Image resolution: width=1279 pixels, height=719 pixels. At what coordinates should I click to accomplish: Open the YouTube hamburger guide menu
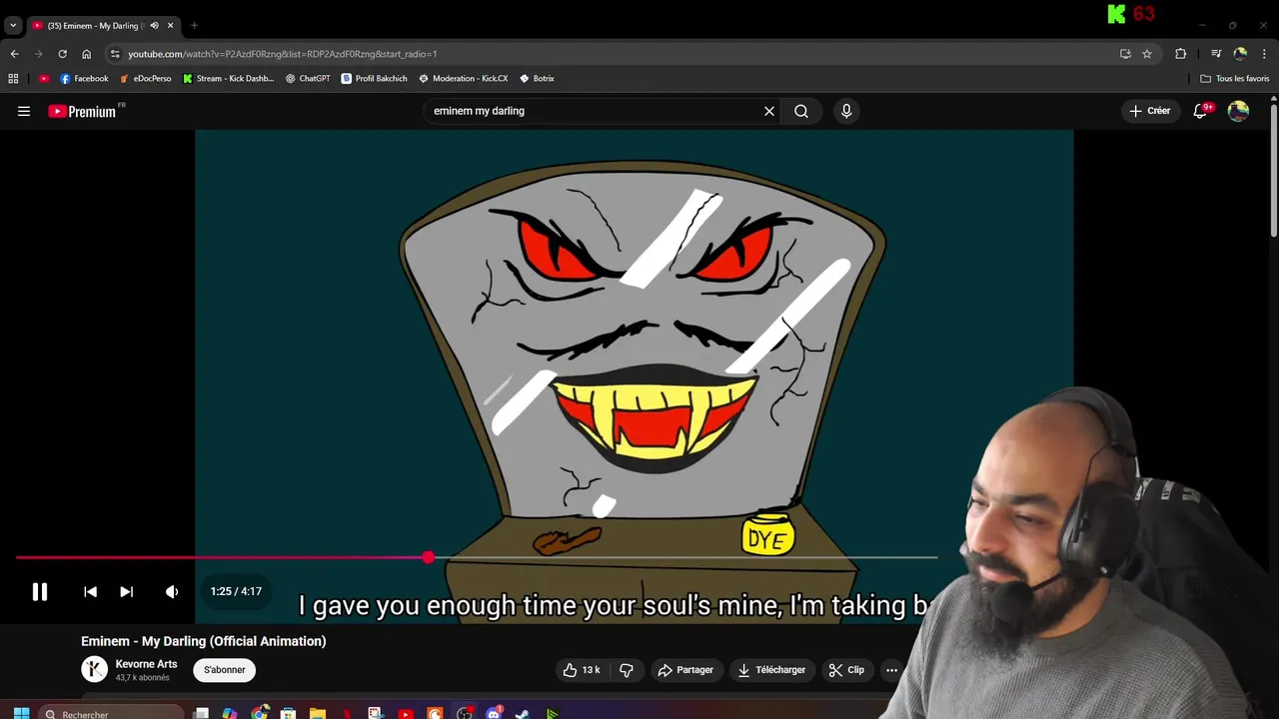pyautogui.click(x=24, y=111)
